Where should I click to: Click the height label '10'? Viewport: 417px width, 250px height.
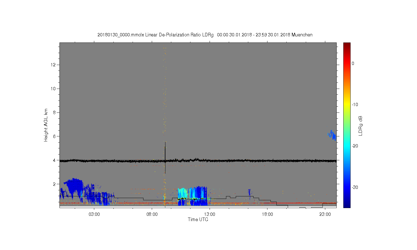pyautogui.click(x=53, y=89)
